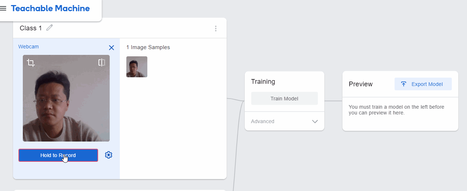Click the Class 1 title text
Viewport: 467px width, 191px height.
coord(31,28)
